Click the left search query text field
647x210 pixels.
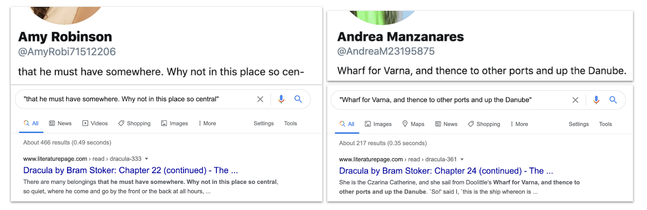pyautogui.click(x=133, y=99)
